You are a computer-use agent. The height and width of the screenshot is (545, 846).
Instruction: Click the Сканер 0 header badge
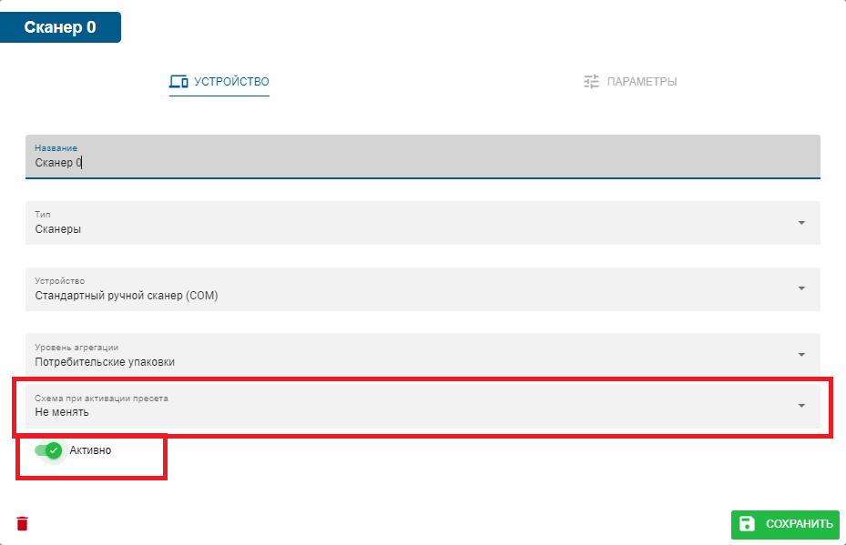point(60,27)
